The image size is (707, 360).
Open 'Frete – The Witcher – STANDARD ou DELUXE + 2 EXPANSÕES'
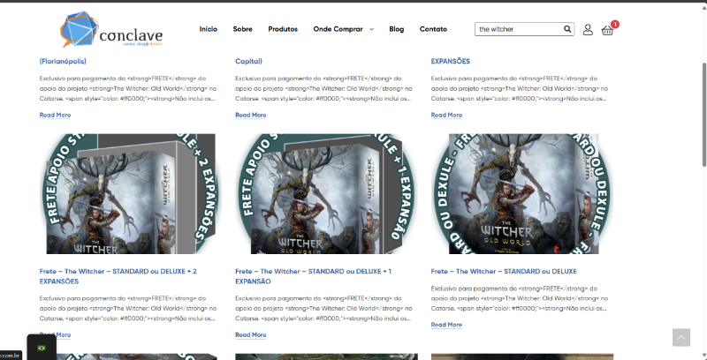point(118,276)
